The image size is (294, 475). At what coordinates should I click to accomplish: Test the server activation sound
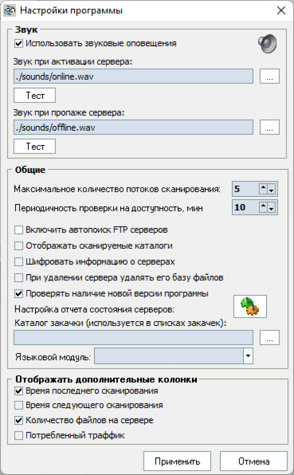[35, 95]
